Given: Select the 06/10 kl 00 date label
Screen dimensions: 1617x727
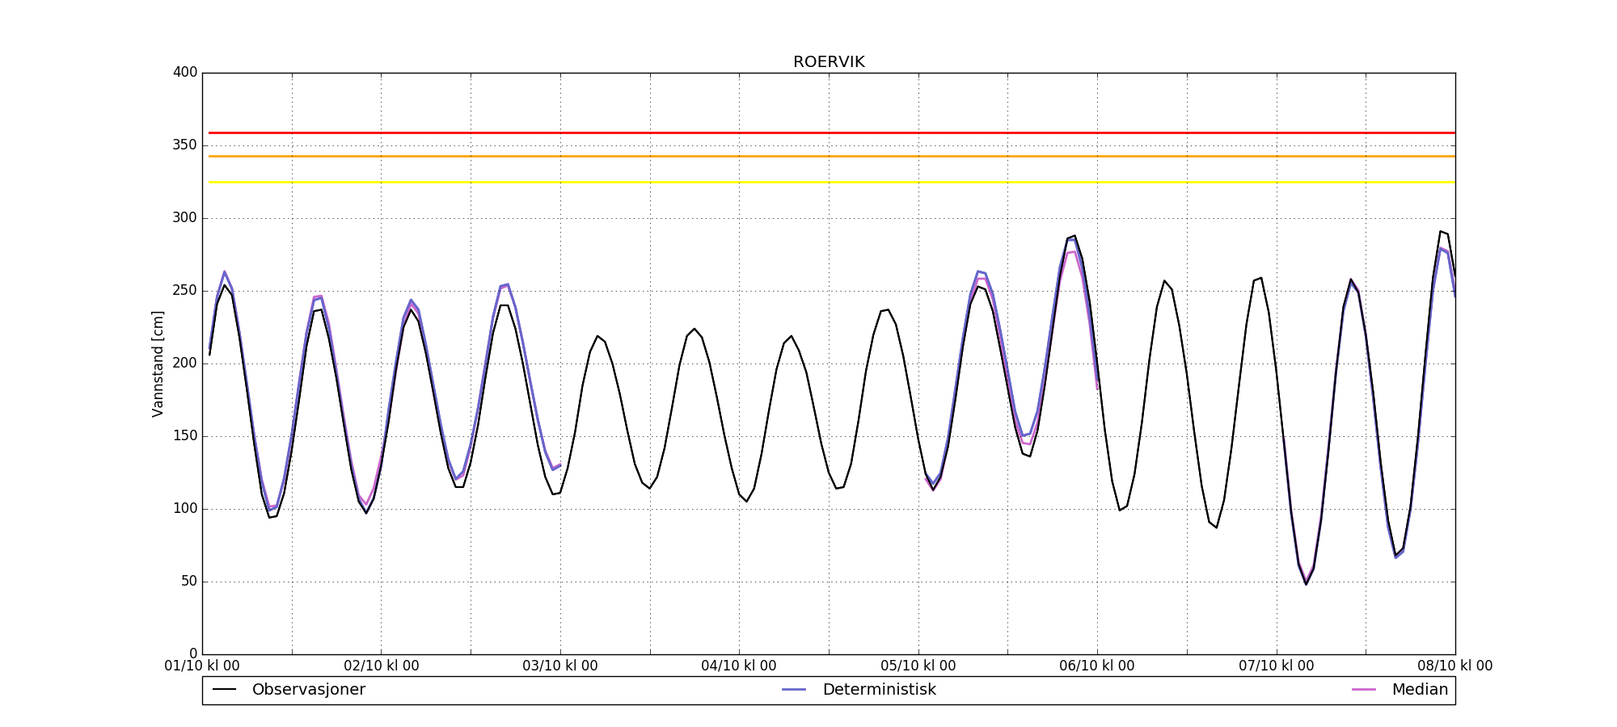Looking at the screenshot, I should coord(1097,666).
